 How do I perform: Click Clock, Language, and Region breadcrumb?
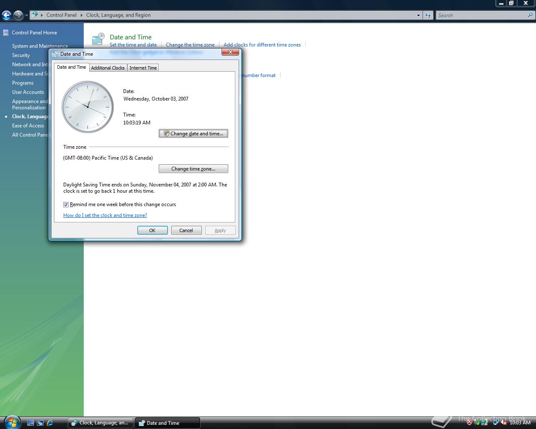coord(119,15)
